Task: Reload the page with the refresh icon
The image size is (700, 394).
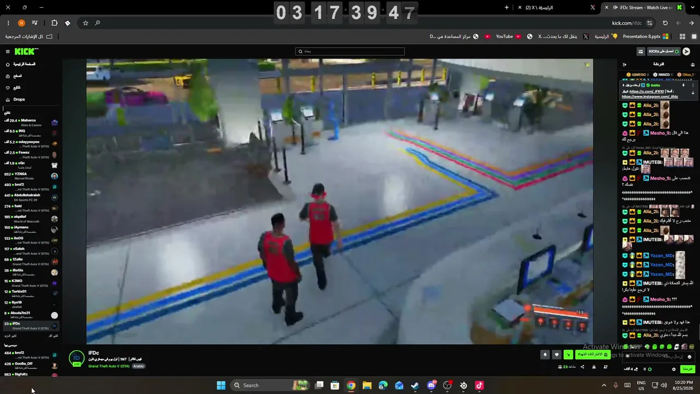Action: [665, 23]
